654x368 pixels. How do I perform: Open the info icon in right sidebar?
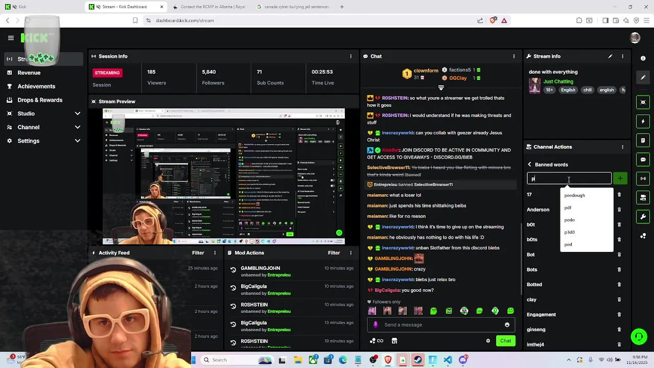point(643,58)
